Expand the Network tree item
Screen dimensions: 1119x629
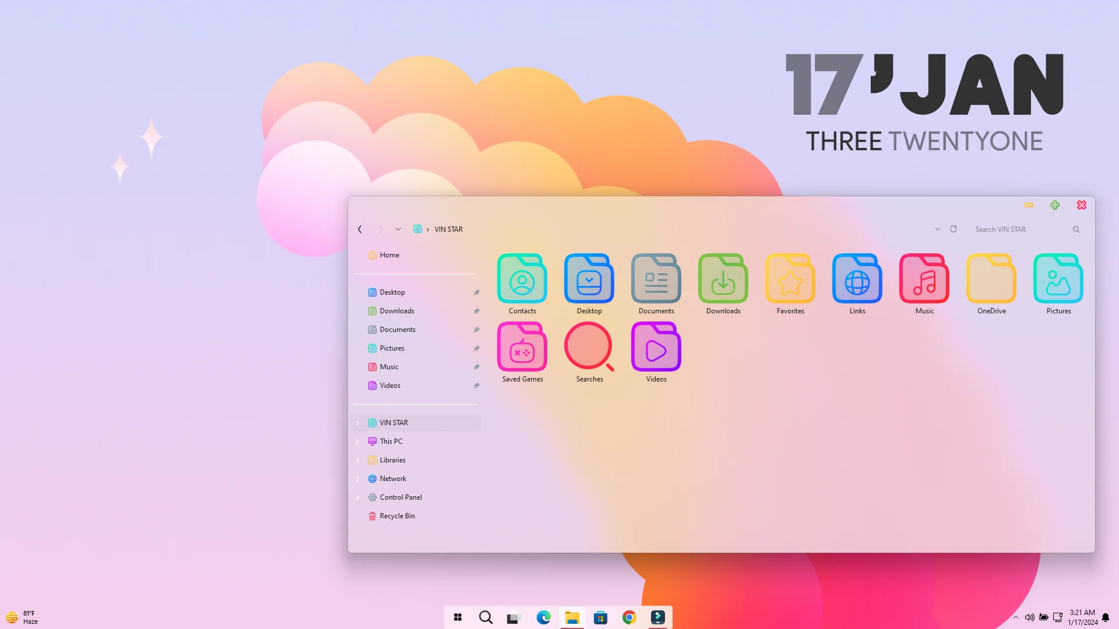pyautogui.click(x=357, y=478)
